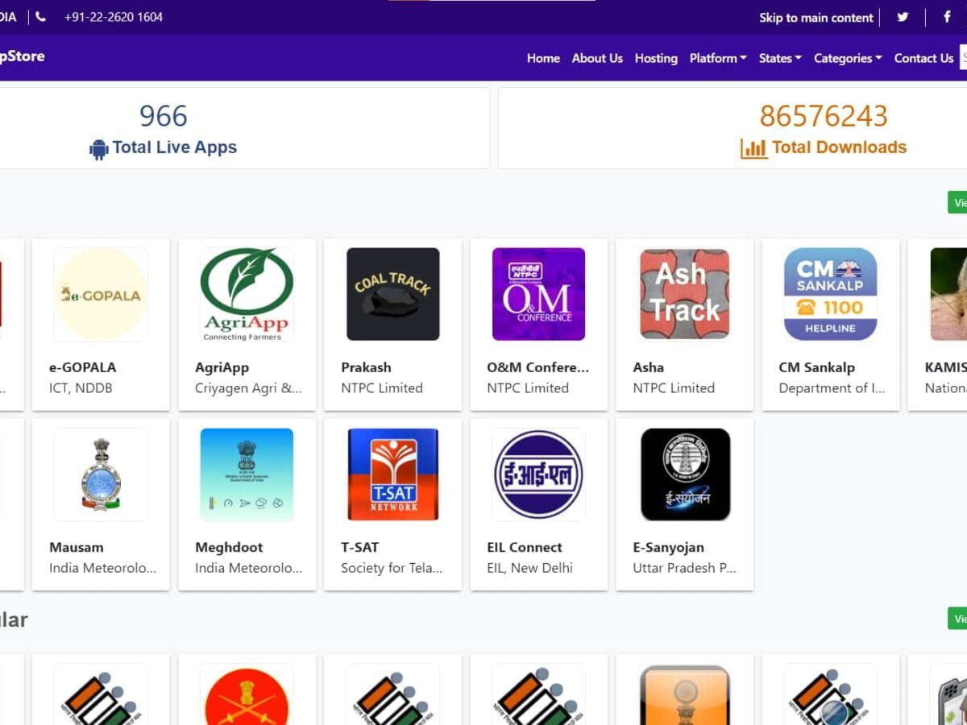Click 'EIL, New Delhi' developer text

click(529, 569)
